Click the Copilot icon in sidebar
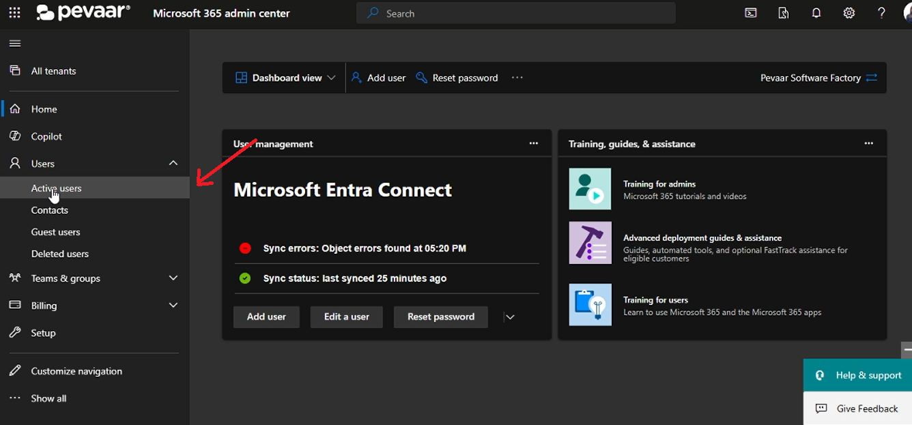This screenshot has width=912, height=425. click(x=14, y=136)
